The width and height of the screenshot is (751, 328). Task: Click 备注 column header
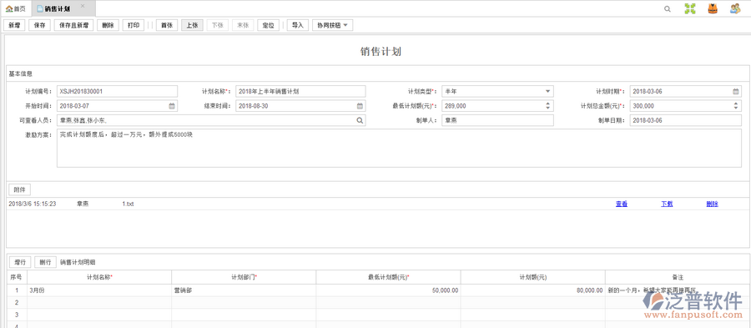[678, 277]
